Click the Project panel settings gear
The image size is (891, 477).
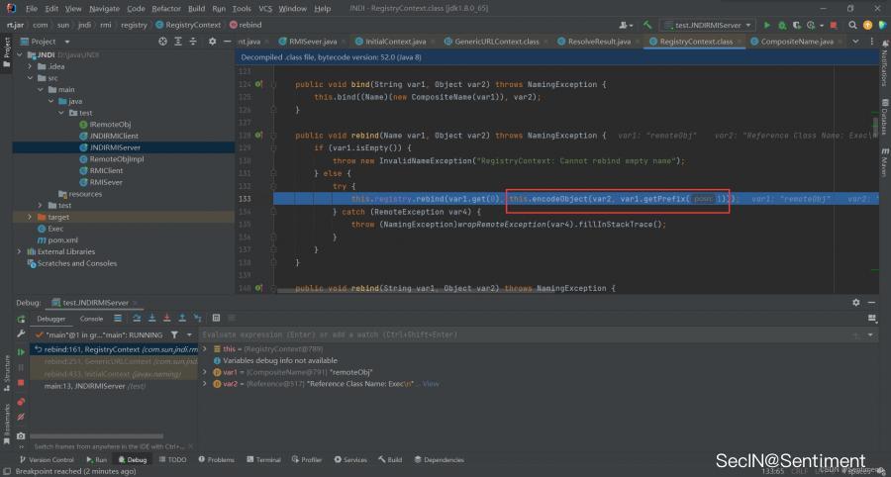pos(212,42)
